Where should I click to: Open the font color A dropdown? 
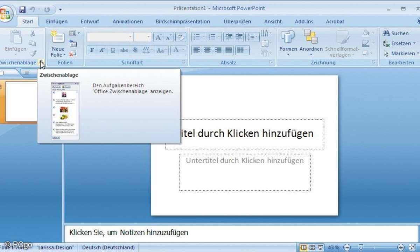click(178, 50)
